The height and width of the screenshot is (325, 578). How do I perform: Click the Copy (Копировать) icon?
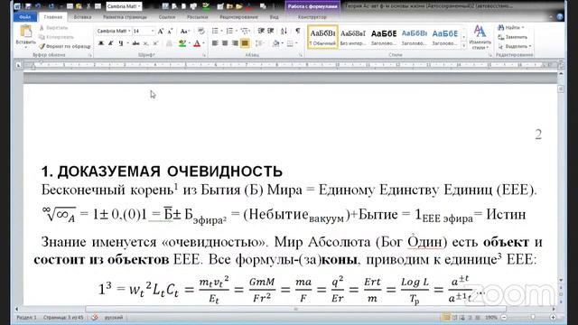point(42,37)
